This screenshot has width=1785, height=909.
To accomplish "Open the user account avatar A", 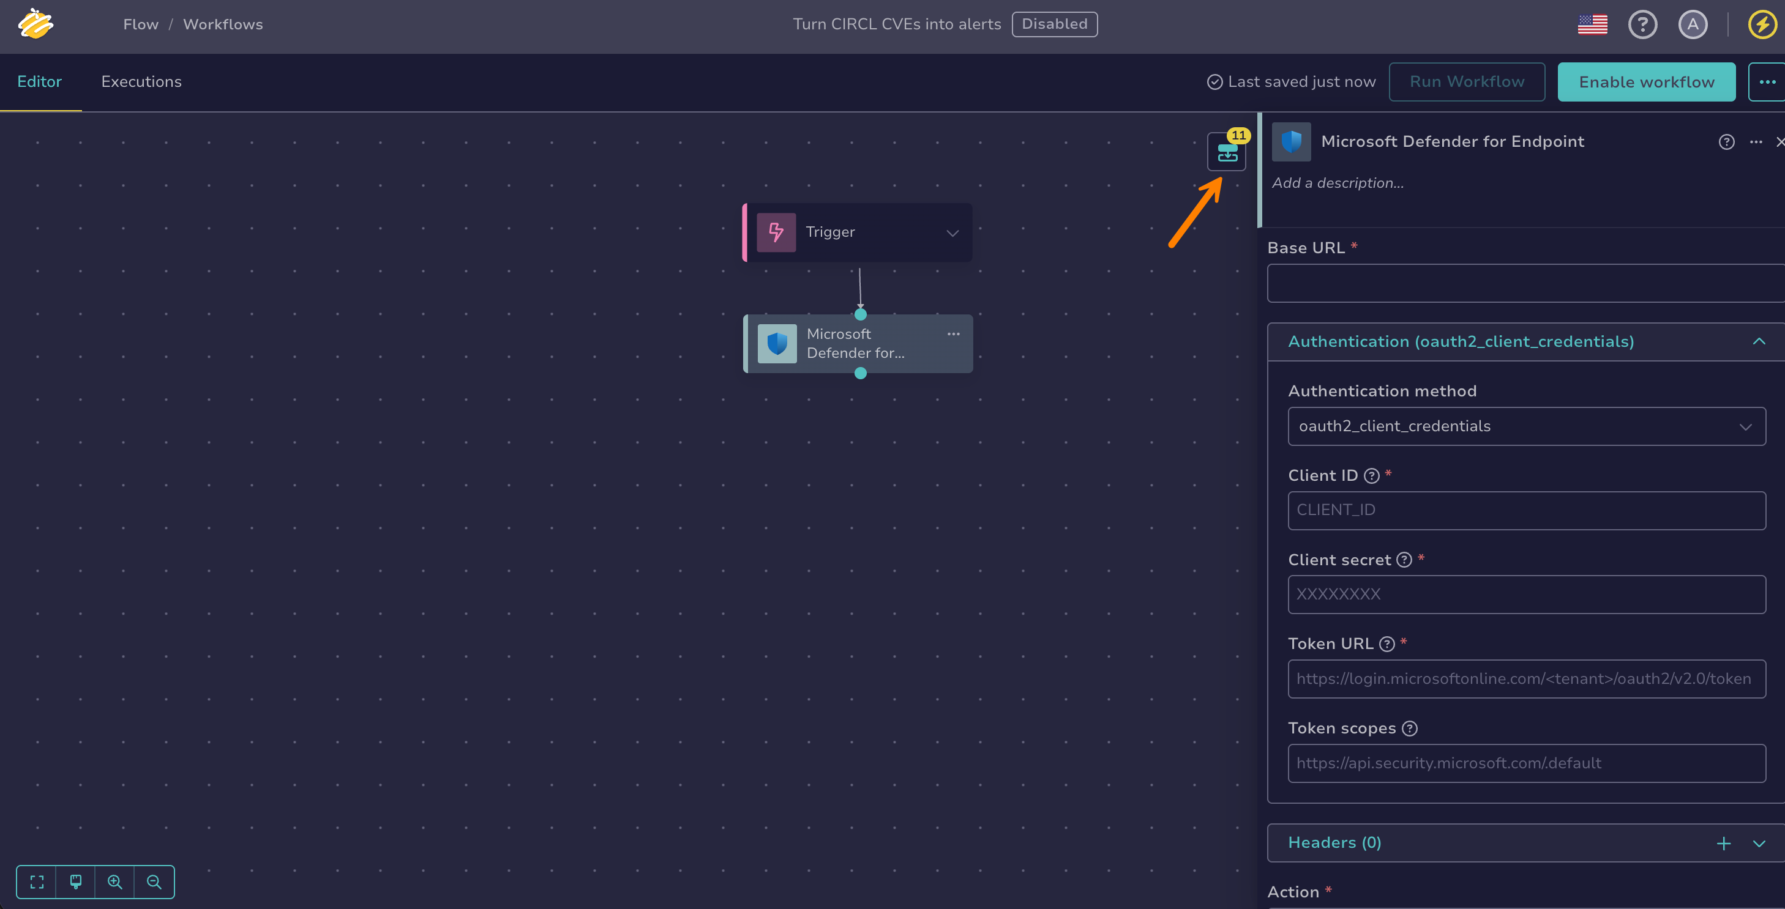I will pos(1692,24).
